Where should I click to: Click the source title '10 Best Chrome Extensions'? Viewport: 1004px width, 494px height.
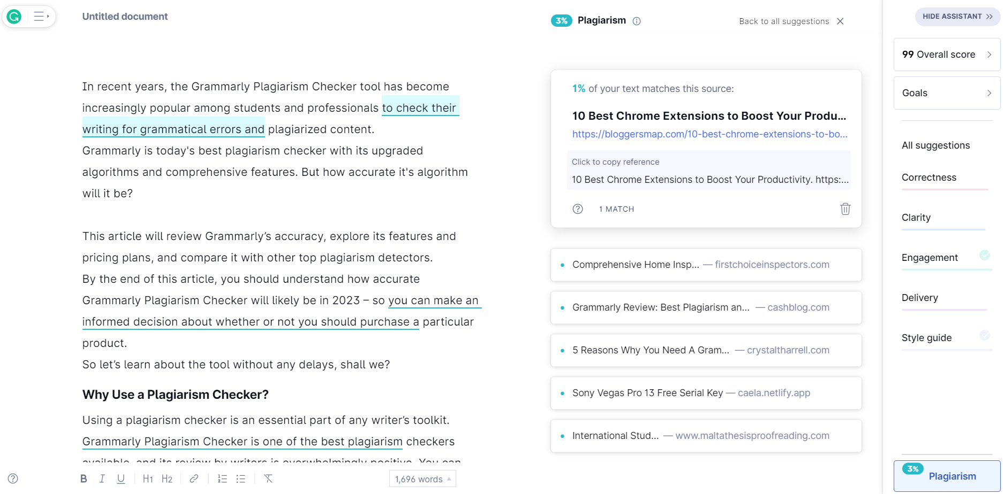click(709, 116)
